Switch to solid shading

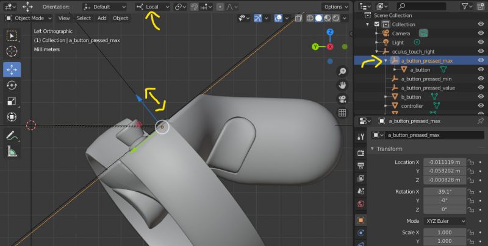(x=318, y=18)
